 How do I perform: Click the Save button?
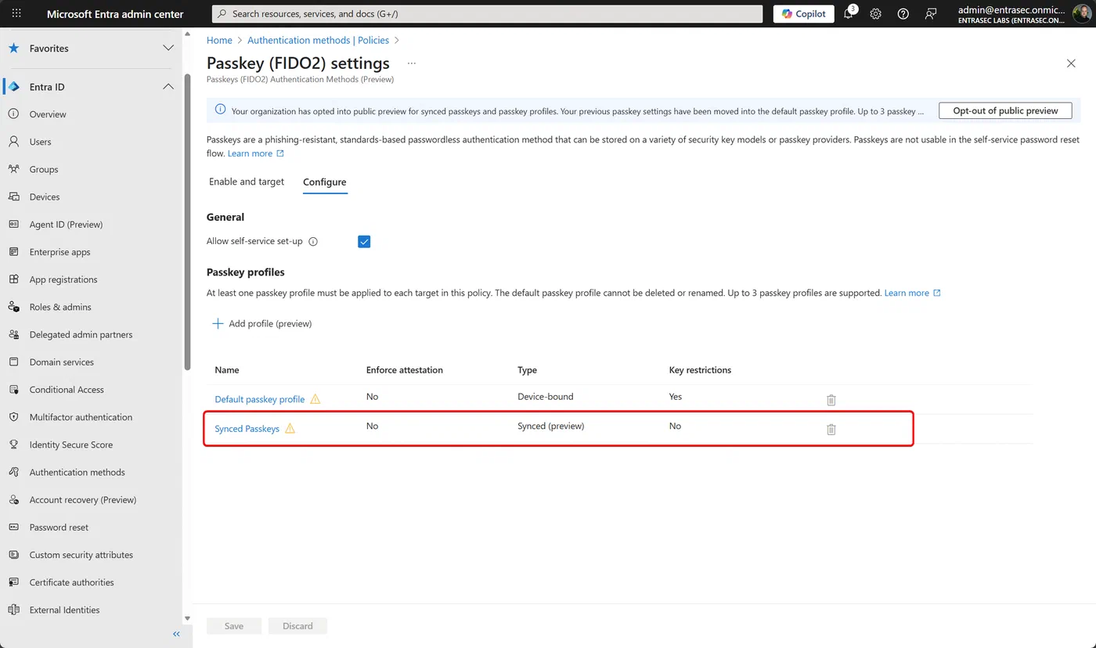point(234,626)
